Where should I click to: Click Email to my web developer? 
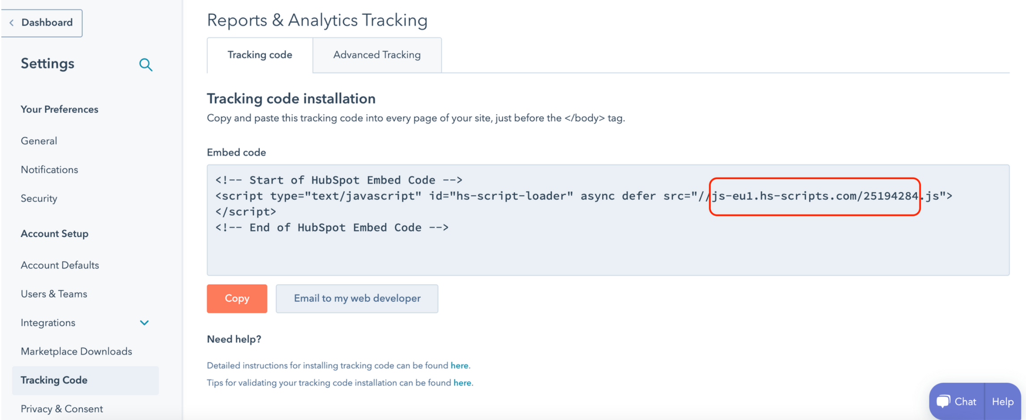click(357, 299)
